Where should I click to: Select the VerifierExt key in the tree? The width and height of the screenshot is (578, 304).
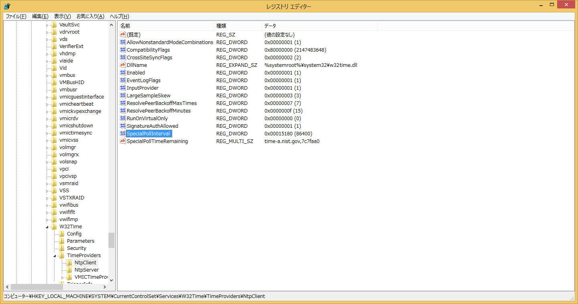pyautogui.click(x=71, y=46)
